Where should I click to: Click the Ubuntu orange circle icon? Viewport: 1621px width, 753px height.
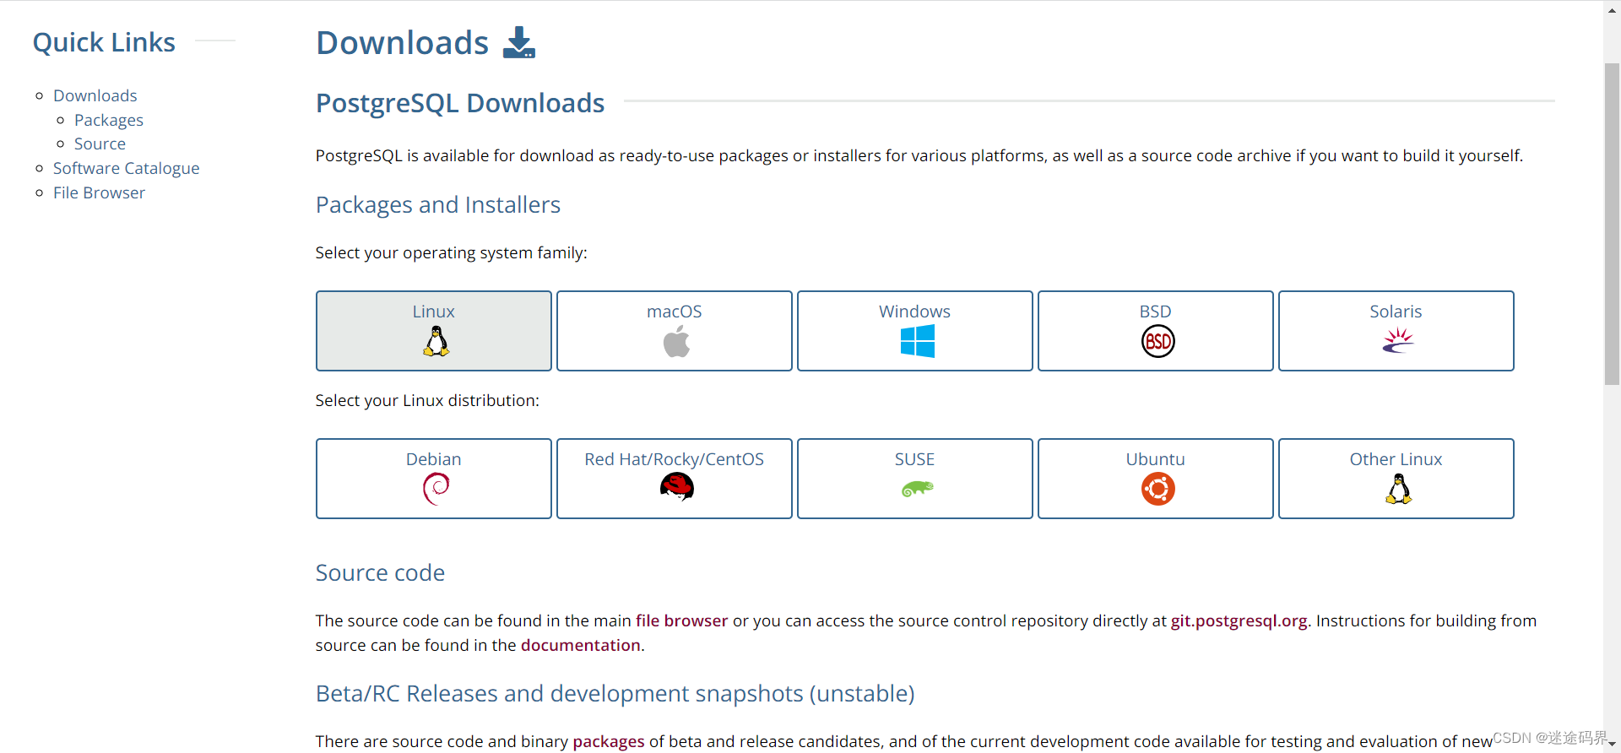pyautogui.click(x=1158, y=489)
